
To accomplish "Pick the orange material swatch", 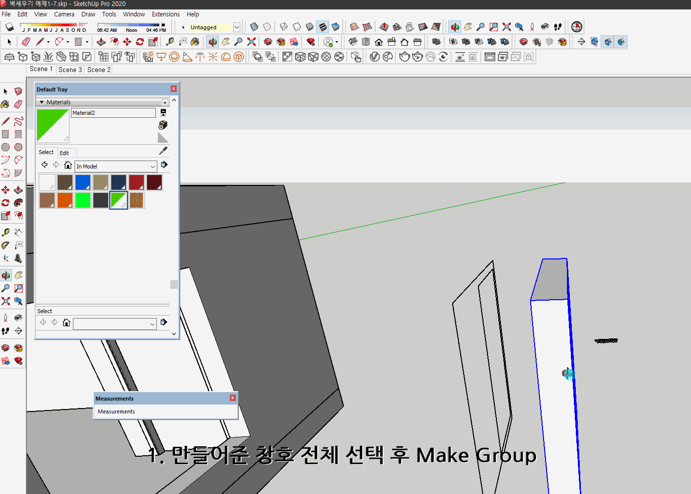I will point(65,200).
